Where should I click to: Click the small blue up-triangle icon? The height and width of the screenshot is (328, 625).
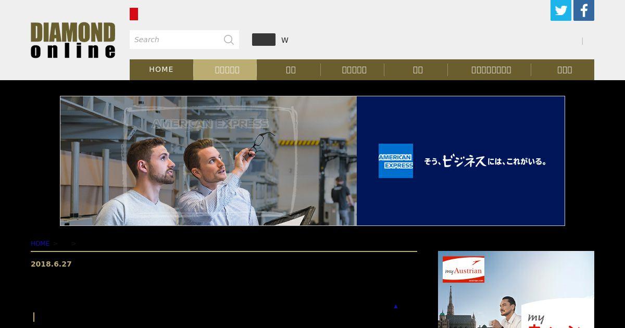(396, 307)
